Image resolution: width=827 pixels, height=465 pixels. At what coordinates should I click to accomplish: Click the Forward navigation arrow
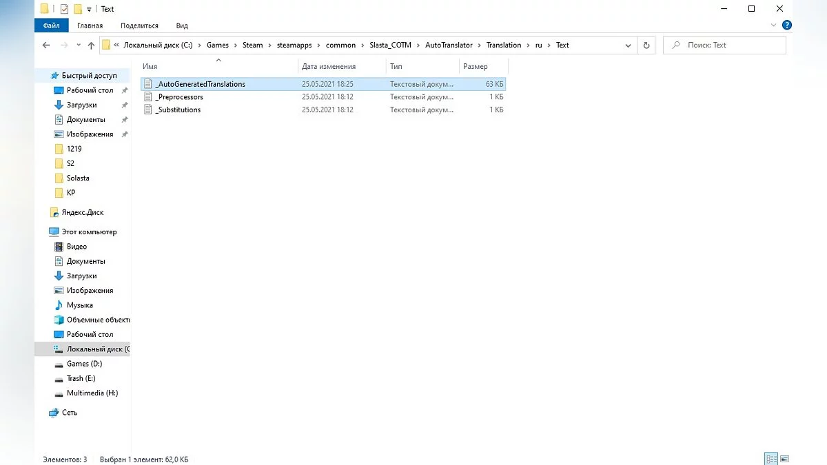click(65, 45)
